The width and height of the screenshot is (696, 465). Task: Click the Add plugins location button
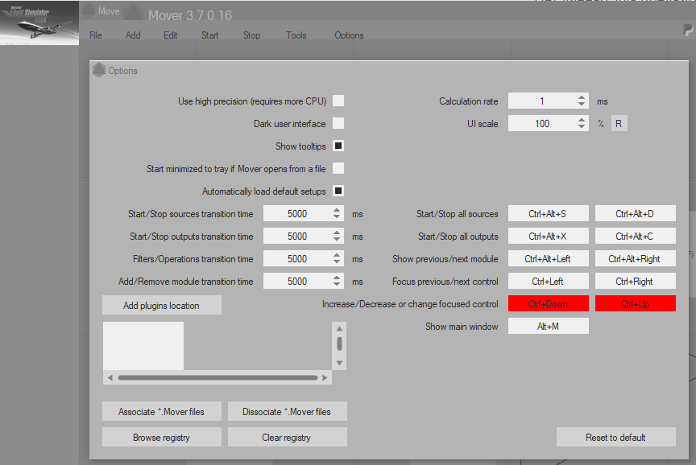click(x=161, y=305)
